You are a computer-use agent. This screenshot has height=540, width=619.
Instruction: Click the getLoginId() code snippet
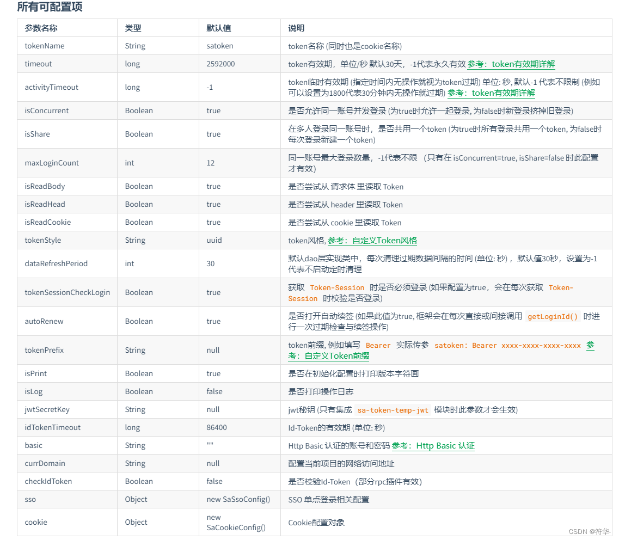[x=553, y=317]
